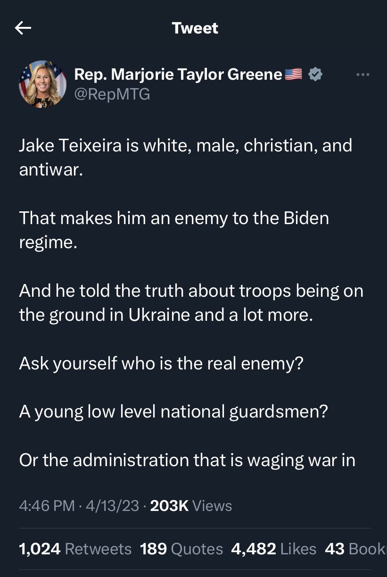Screen dimensions: 387x577
Task: Tap the blue verified badge icon
Action: pos(315,74)
